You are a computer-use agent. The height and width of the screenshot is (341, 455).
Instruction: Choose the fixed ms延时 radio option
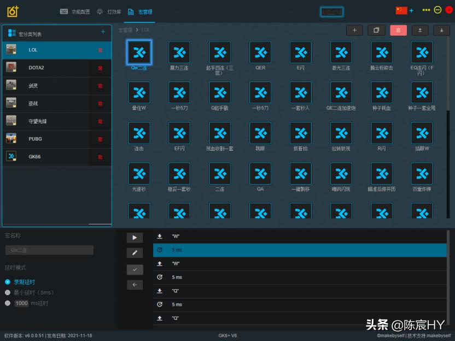point(8,303)
